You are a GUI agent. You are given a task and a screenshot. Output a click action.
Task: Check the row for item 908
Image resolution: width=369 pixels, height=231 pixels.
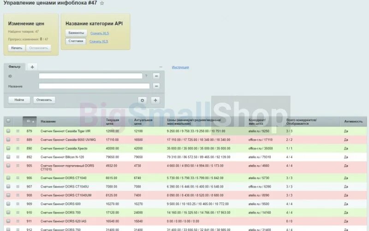pyautogui.click(x=8, y=195)
